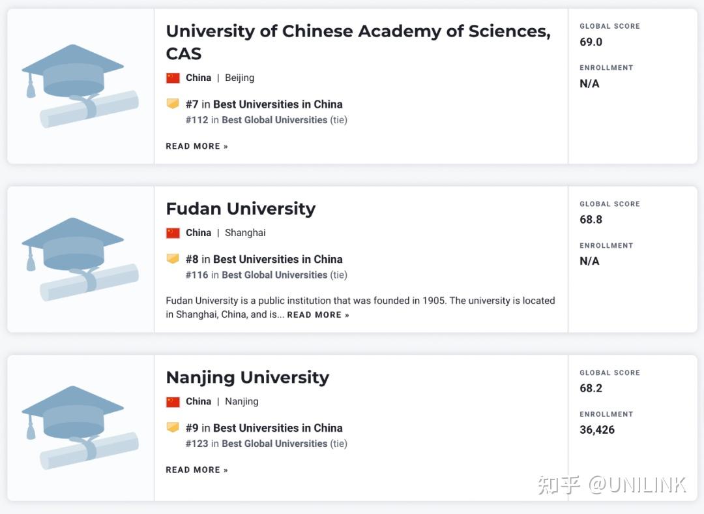Click READ MORE after Fudan description

318,315
